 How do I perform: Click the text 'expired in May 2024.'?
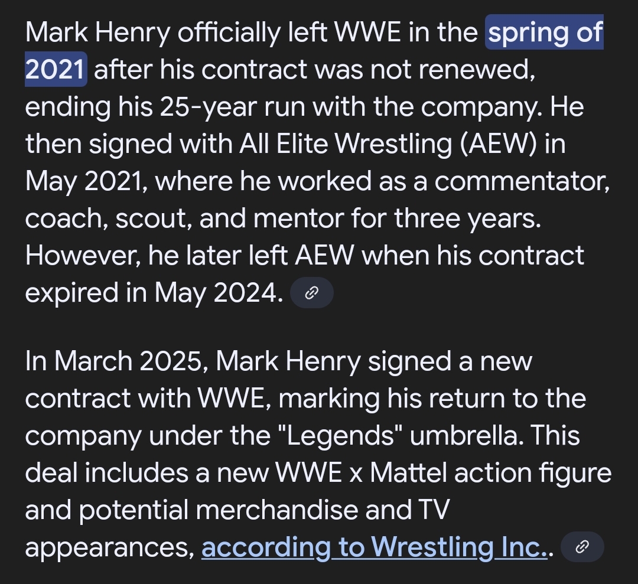[154, 293]
